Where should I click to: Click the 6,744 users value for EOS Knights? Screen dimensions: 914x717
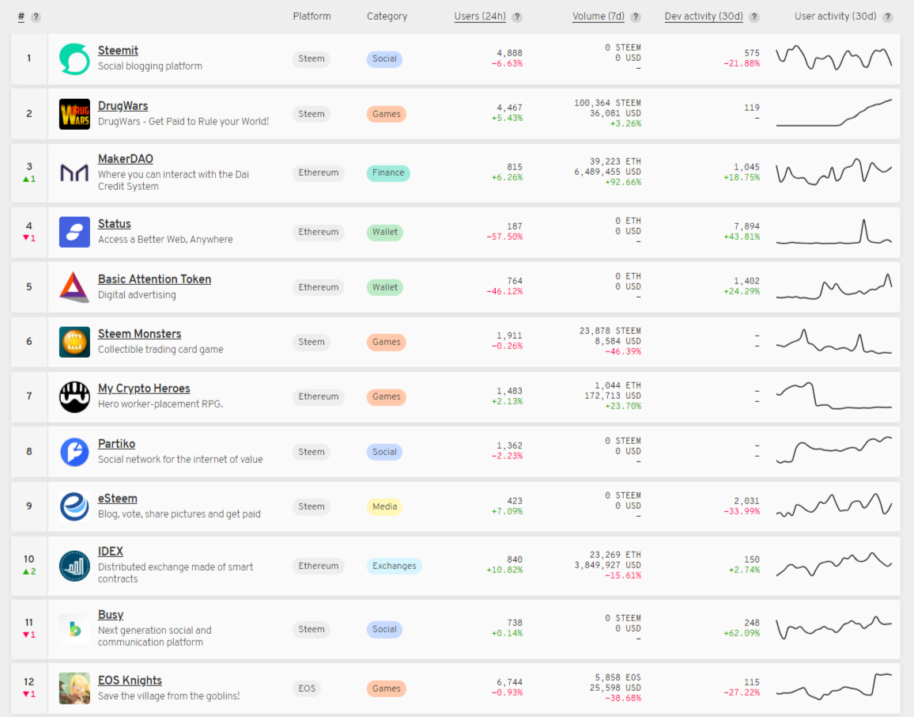[x=509, y=683]
